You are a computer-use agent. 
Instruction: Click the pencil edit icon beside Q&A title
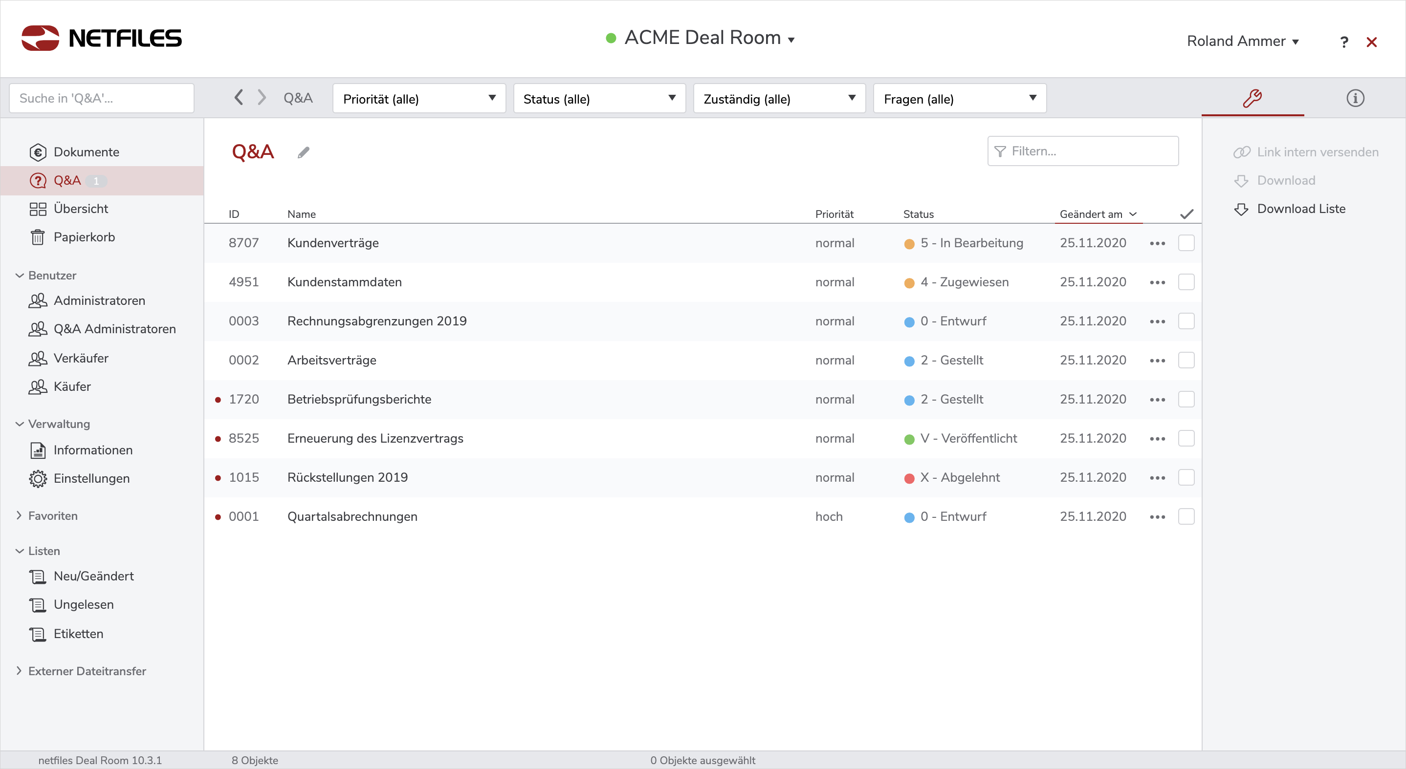[304, 153]
